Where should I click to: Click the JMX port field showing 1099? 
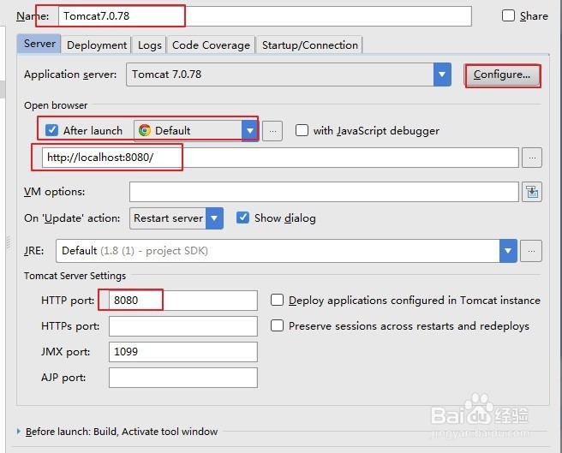183,352
